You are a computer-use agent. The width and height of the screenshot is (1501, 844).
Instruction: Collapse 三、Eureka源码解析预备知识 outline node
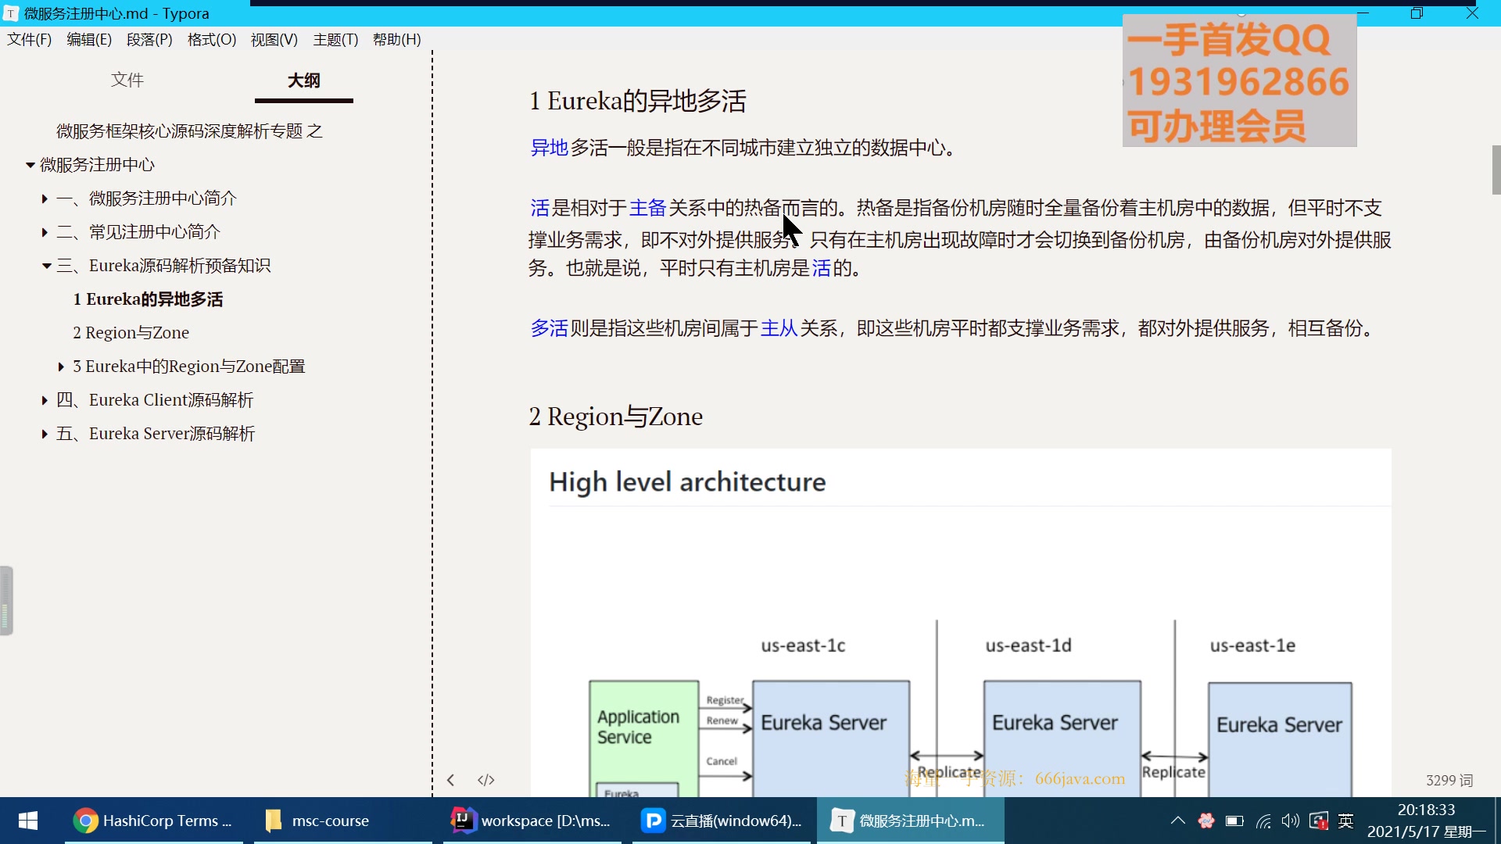pos(46,266)
